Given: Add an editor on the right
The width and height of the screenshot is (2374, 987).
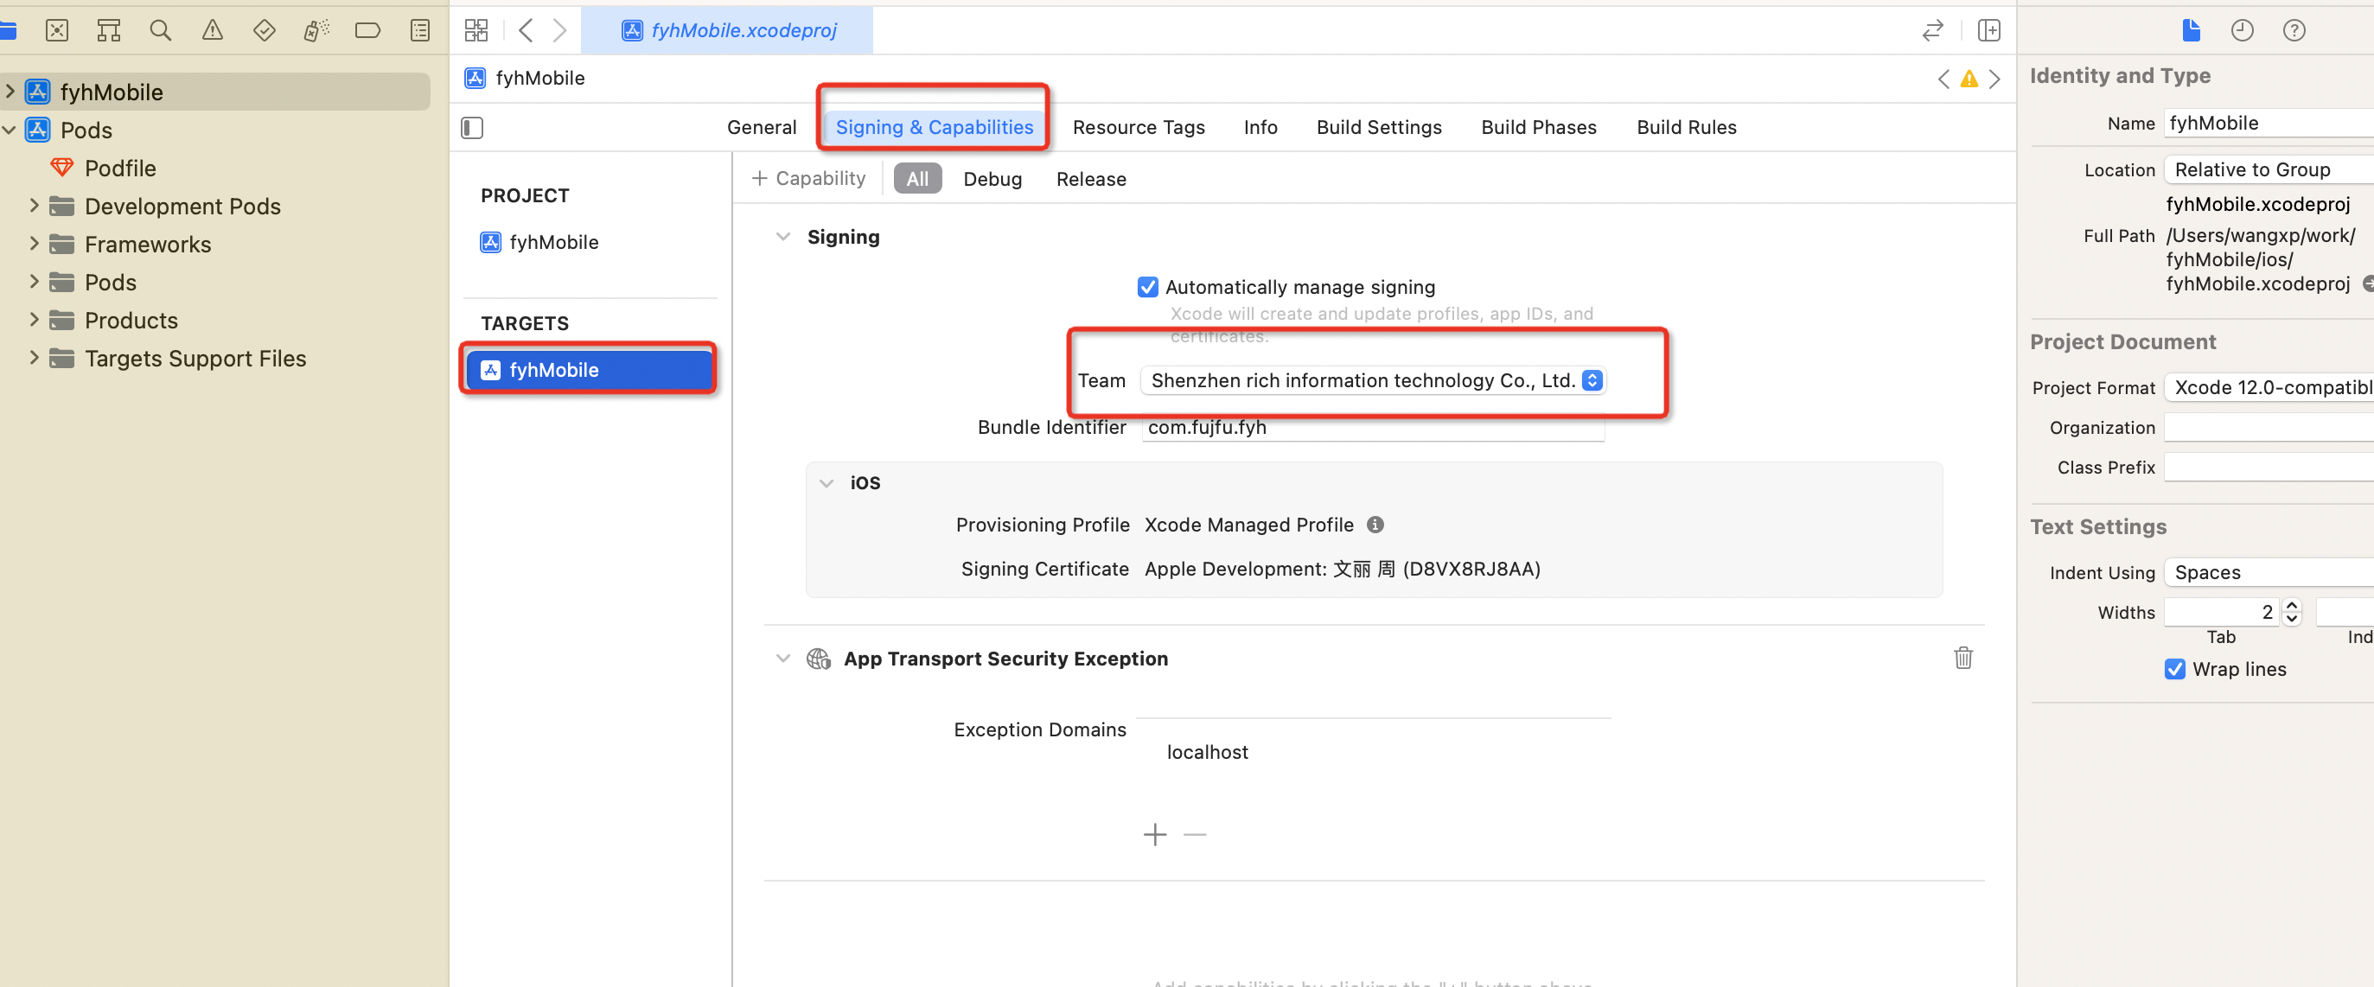Looking at the screenshot, I should click(x=1988, y=30).
